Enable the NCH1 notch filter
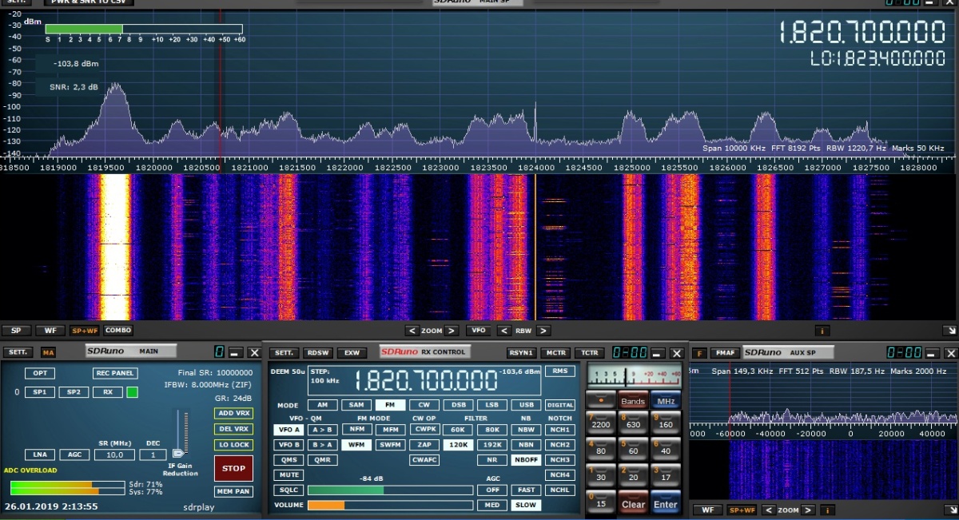This screenshot has height=520, width=959. coord(561,430)
